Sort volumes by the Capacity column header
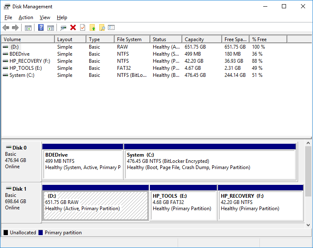 point(194,39)
